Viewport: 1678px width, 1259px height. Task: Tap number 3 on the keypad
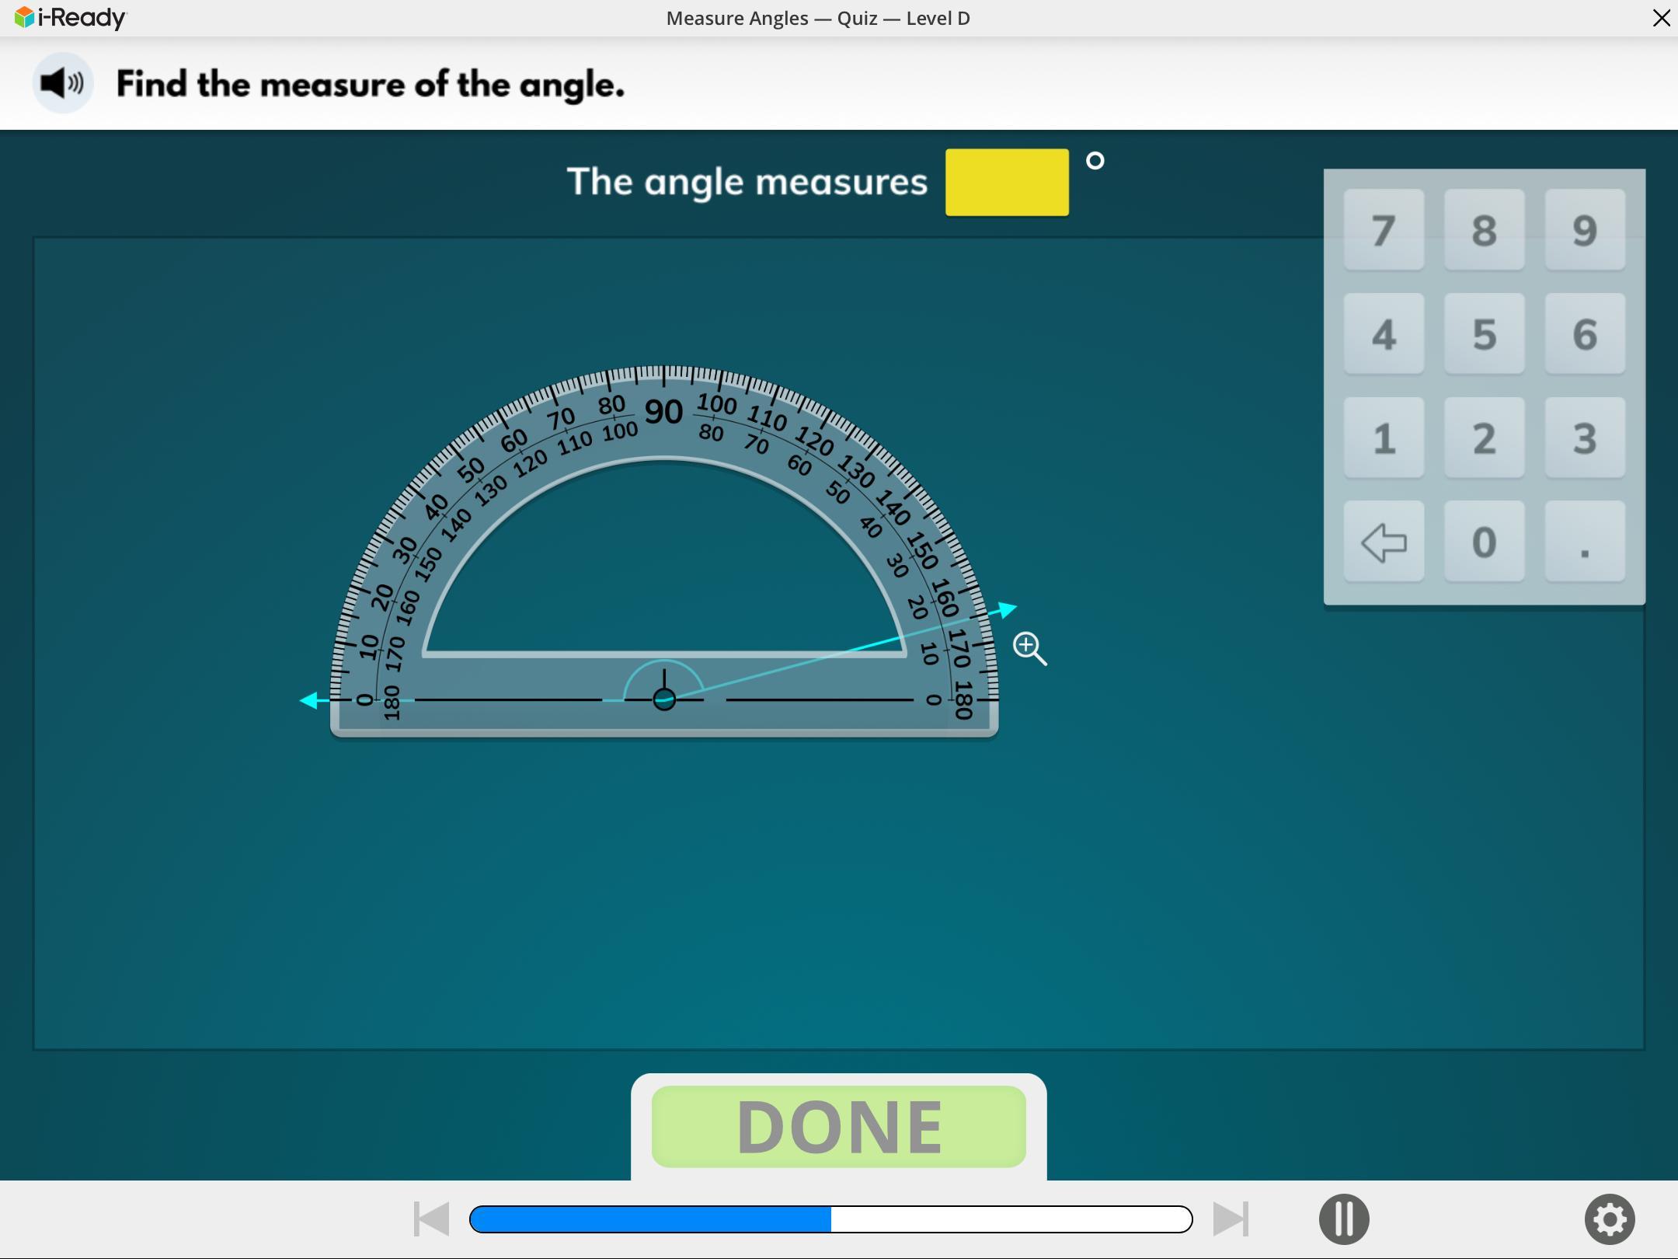(1584, 438)
